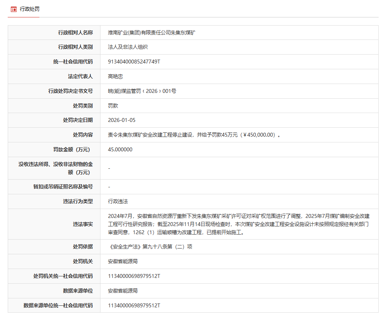The image size is (386, 317).
Task: Select legal basis 《安全生产法》第九十八条第（二）项
Action: click(150, 247)
